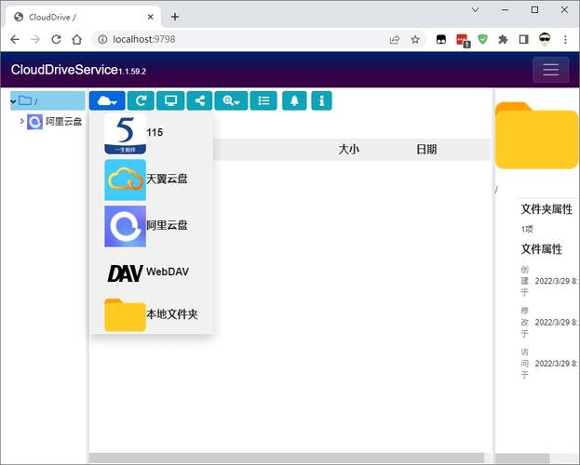This screenshot has width=580, height=465.
Task: Click the large folder thumbnail in details panel
Action: click(x=537, y=136)
